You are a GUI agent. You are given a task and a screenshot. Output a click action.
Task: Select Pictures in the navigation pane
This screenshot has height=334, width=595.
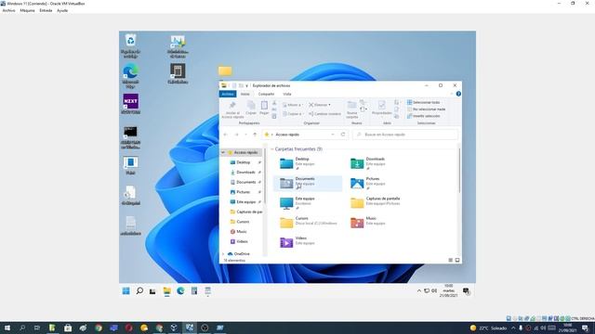(x=243, y=192)
